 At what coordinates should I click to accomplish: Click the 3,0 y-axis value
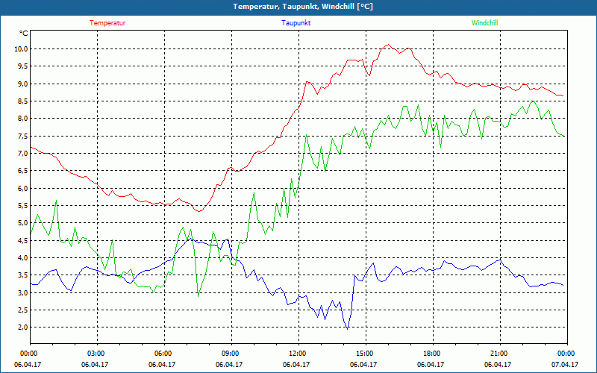(x=22, y=292)
